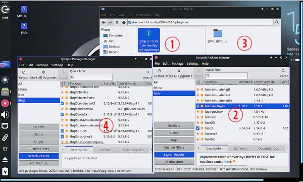Go back in the Thunar toolbar

coord(104,22)
